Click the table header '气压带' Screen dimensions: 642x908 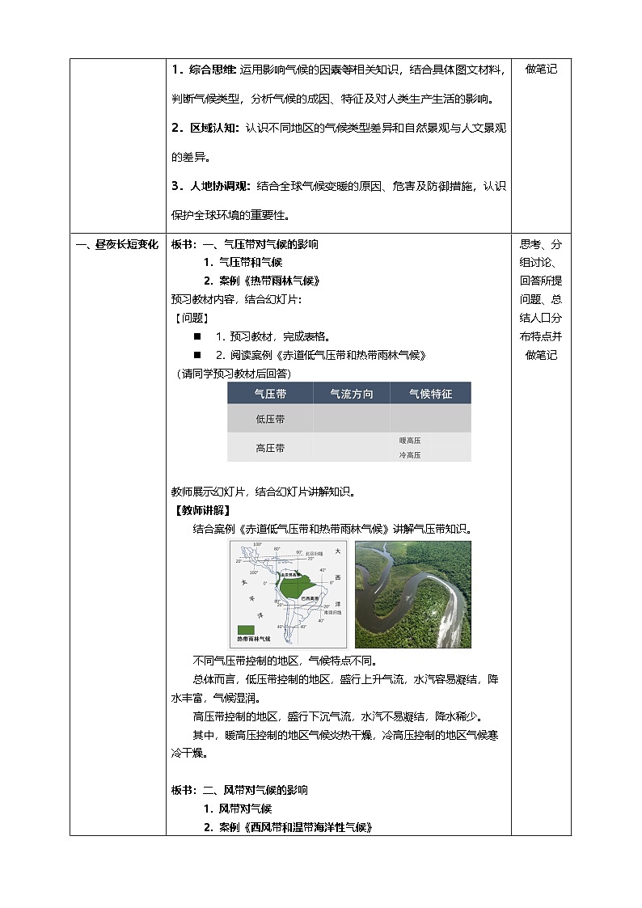pos(270,394)
